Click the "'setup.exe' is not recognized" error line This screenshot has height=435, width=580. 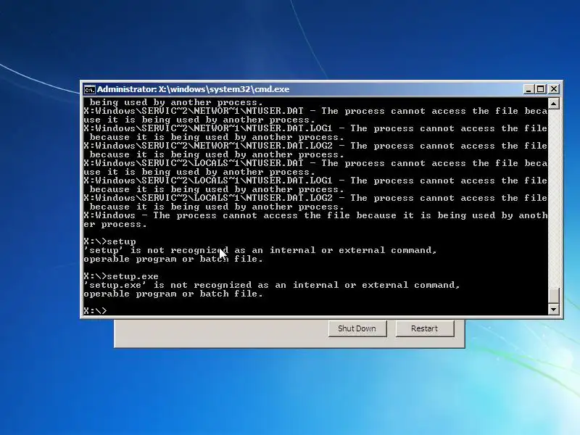[272, 285]
